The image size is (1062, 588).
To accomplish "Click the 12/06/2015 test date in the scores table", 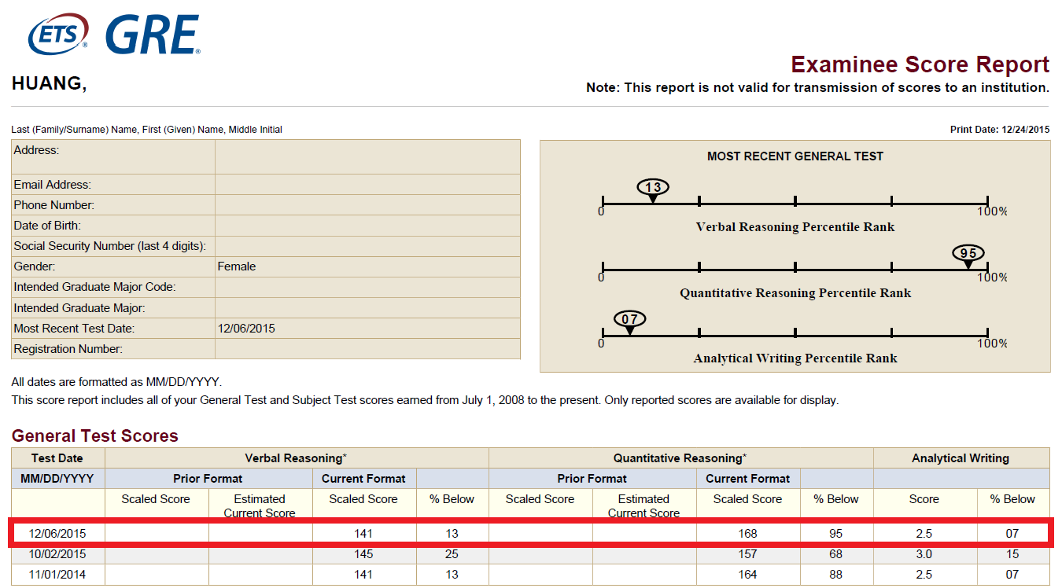I will (57, 534).
